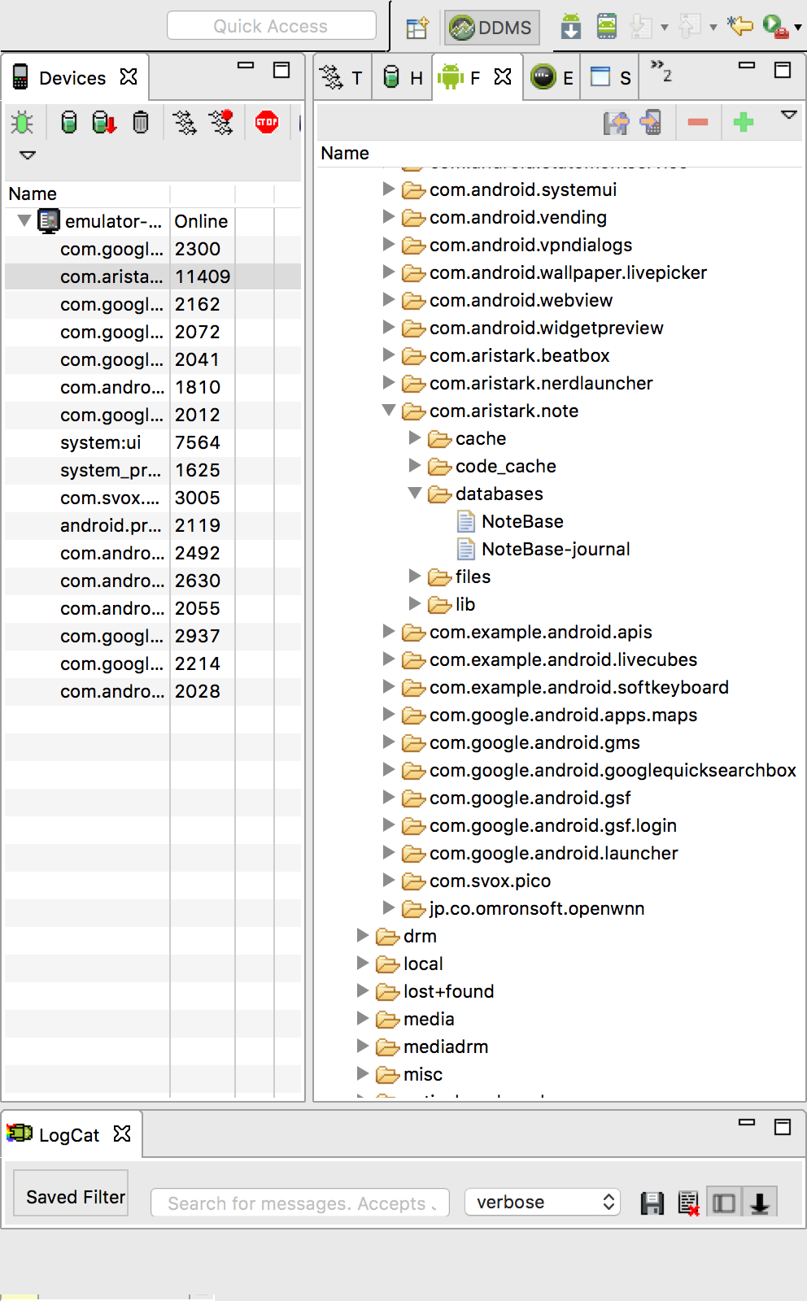Close the File Explorer tab

504,77
